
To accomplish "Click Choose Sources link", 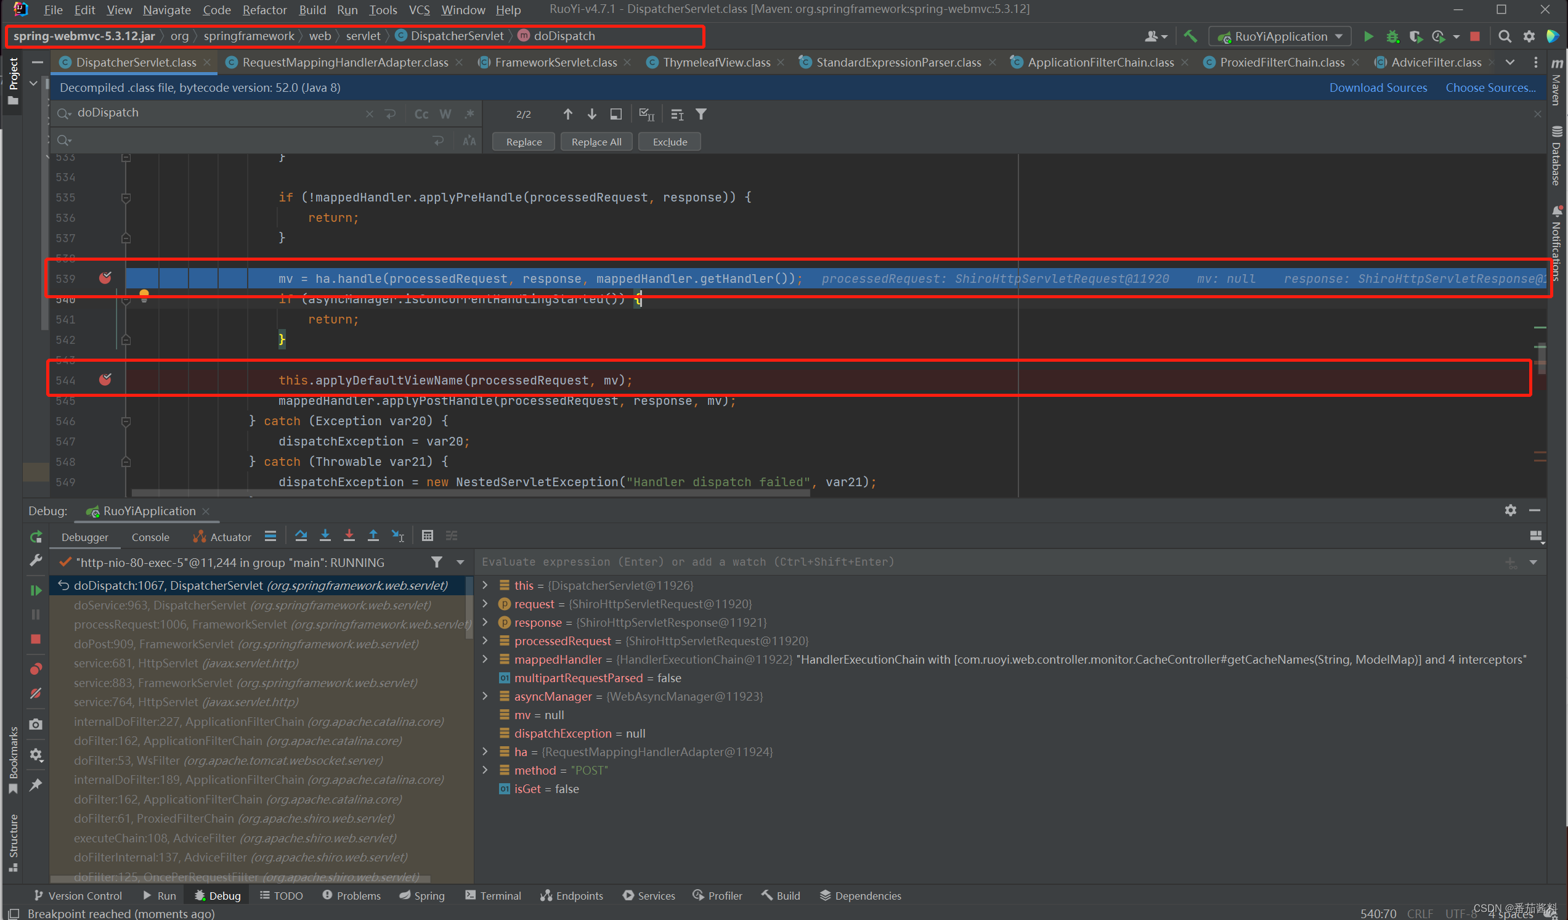I will click(1490, 88).
